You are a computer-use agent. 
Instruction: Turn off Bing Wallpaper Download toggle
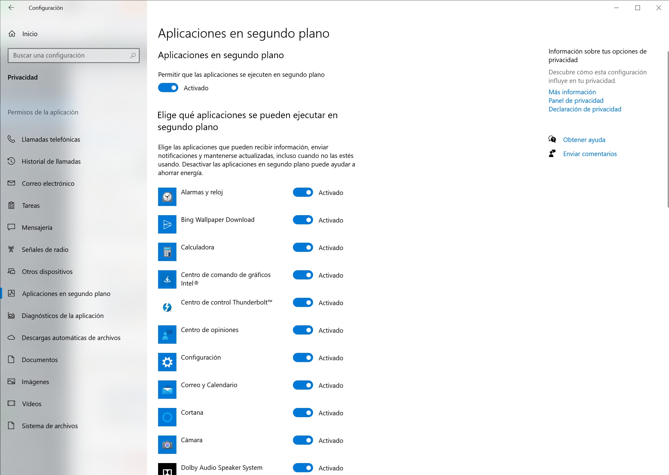coord(303,220)
